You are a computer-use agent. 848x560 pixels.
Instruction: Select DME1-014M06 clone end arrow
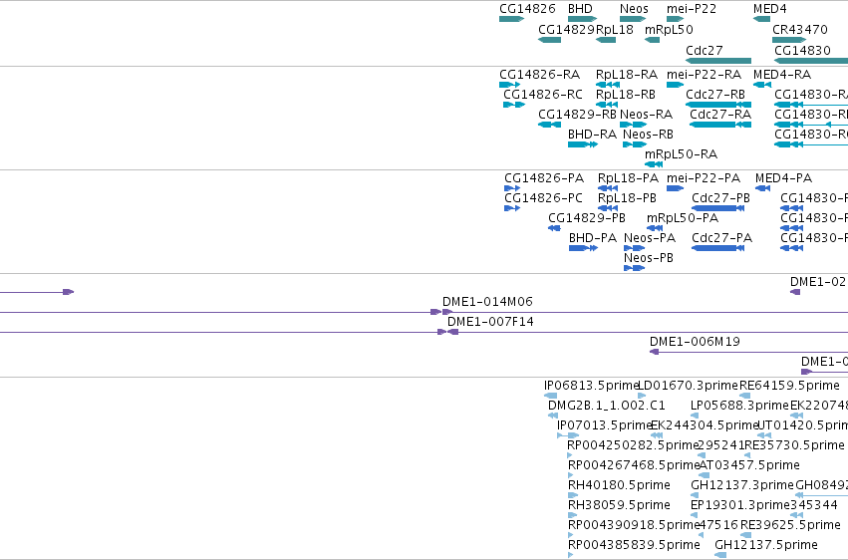tap(447, 312)
